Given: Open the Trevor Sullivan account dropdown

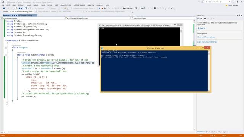Looking at the screenshot, I should tap(233, 5).
